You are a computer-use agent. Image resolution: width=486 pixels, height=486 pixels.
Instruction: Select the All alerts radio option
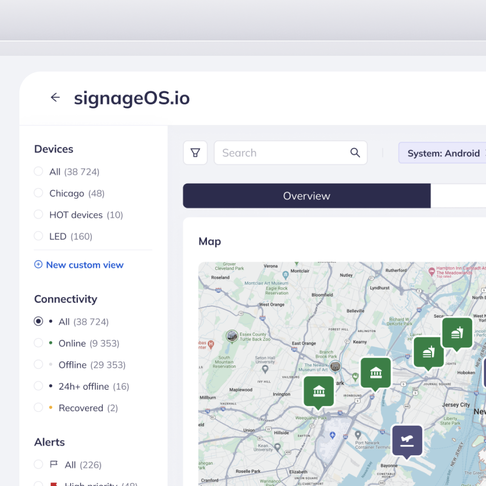pyautogui.click(x=39, y=464)
